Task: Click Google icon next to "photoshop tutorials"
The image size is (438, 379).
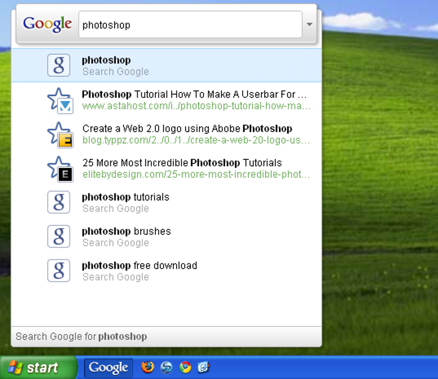Action: 59,202
